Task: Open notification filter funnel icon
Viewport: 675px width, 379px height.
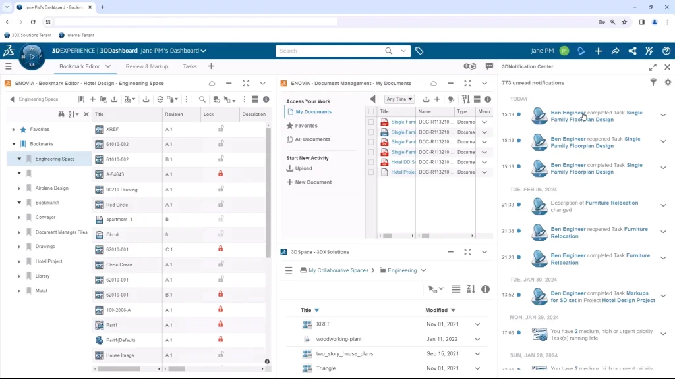Action: 653,82
